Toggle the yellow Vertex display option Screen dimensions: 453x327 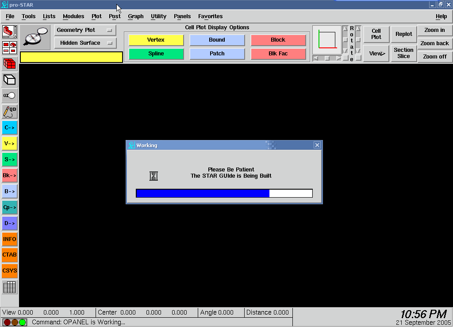[156, 40]
